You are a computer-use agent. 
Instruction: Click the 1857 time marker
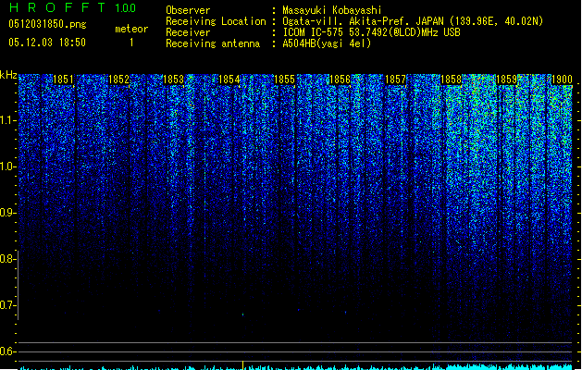395,80
